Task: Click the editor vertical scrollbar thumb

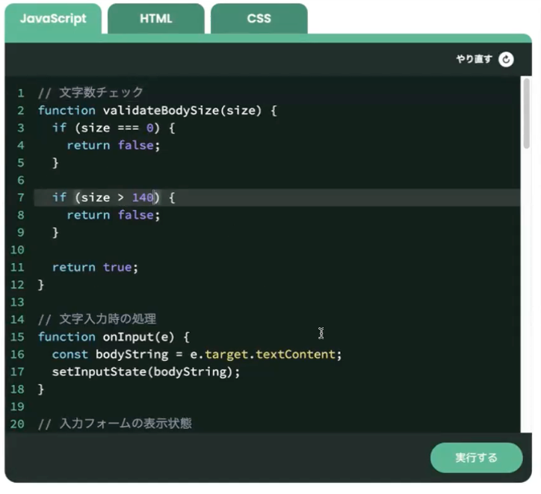Action: (526, 114)
